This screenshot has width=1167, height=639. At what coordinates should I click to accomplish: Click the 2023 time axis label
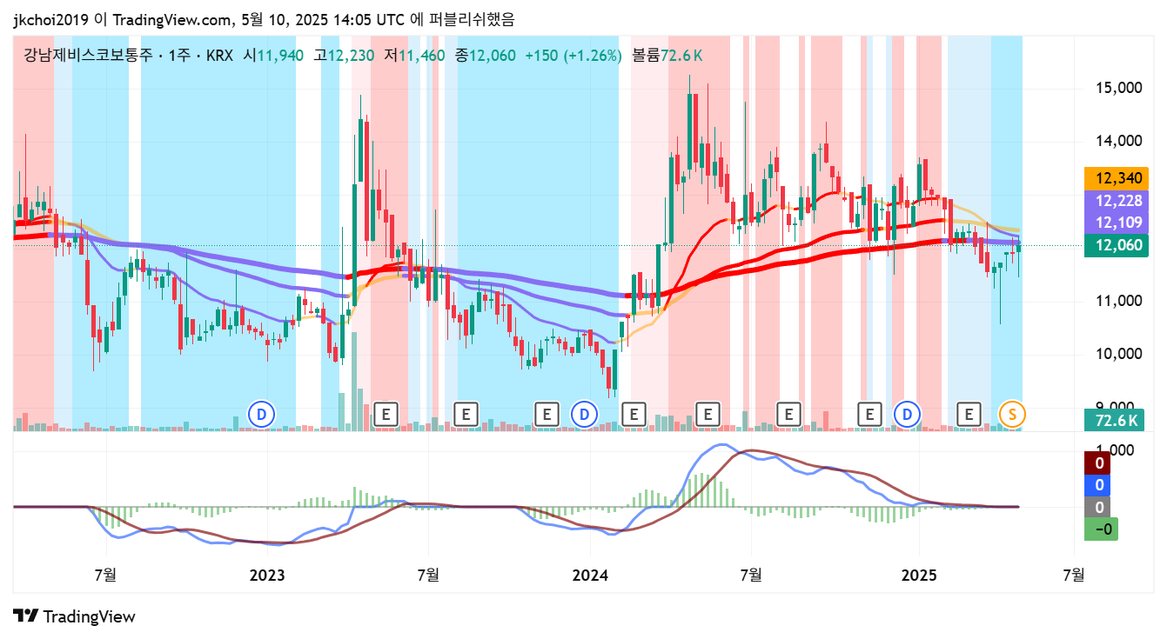point(267,575)
